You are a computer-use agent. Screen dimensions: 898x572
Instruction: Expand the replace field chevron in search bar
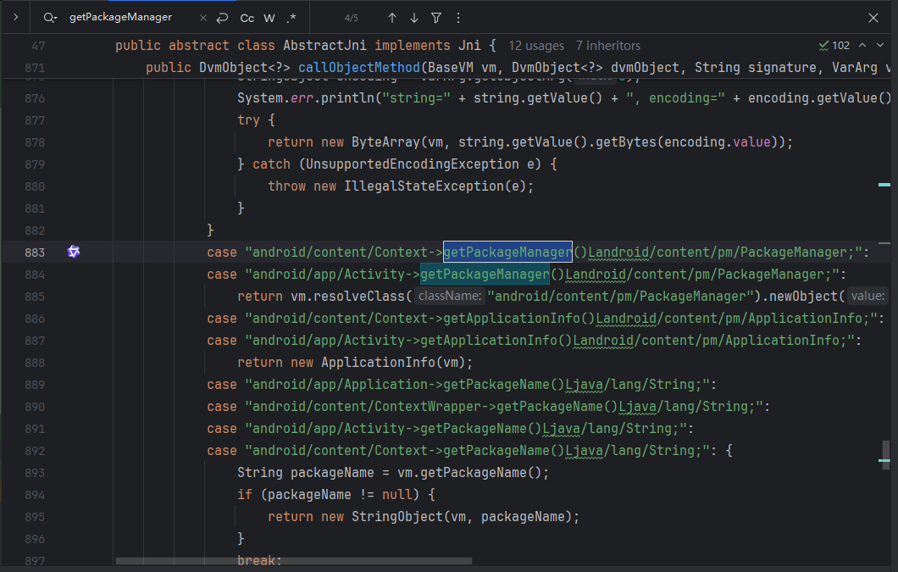(x=15, y=17)
